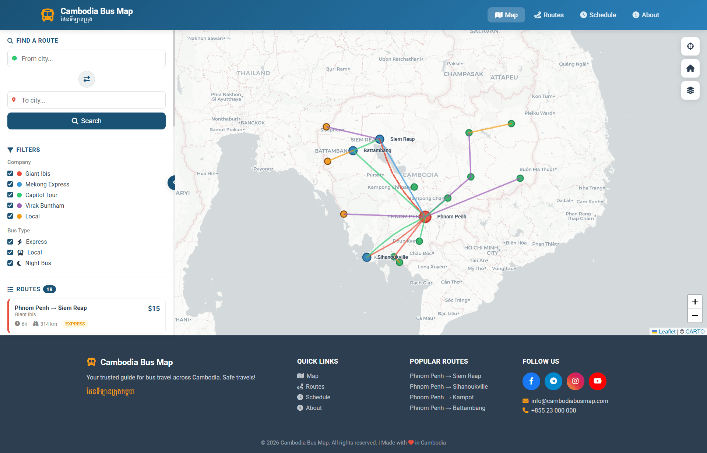Viewport: 707px width, 453px height.
Task: Click the Kampong Cham green marker
Action: click(448, 198)
